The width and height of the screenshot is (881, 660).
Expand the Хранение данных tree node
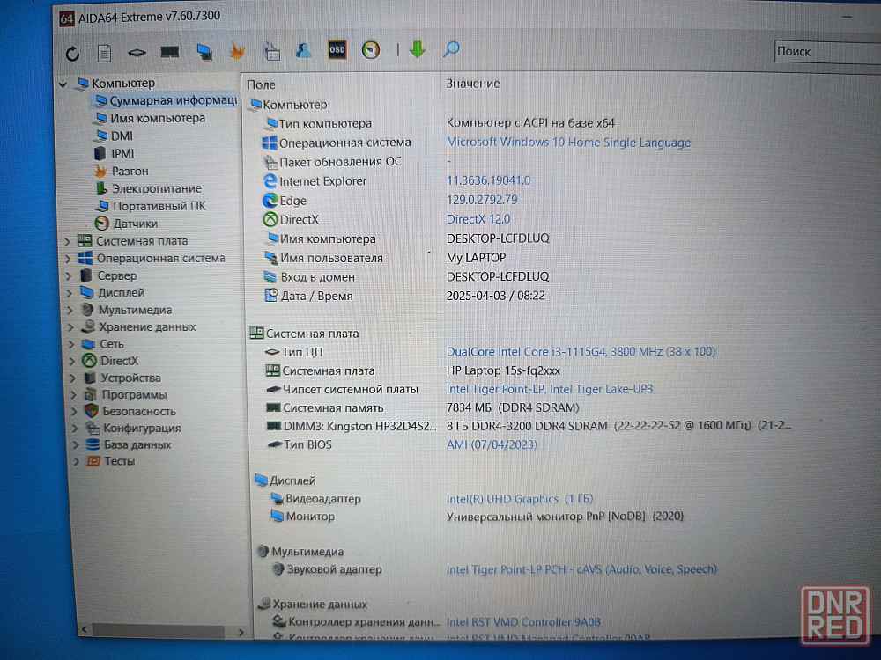coord(71,327)
